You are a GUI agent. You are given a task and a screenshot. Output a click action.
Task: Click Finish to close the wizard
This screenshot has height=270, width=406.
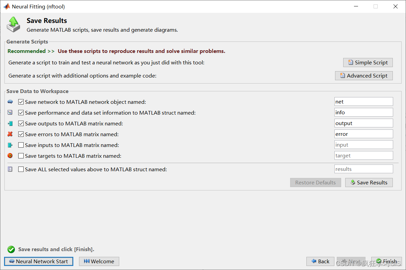point(386,261)
